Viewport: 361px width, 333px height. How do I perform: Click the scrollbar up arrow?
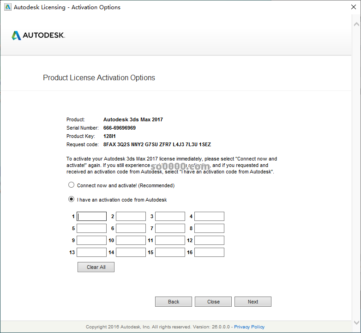(357, 24)
